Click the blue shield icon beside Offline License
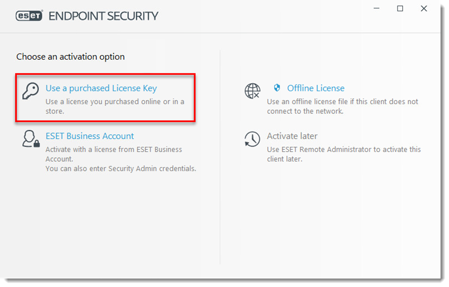The height and width of the screenshot is (287, 449). (x=277, y=88)
